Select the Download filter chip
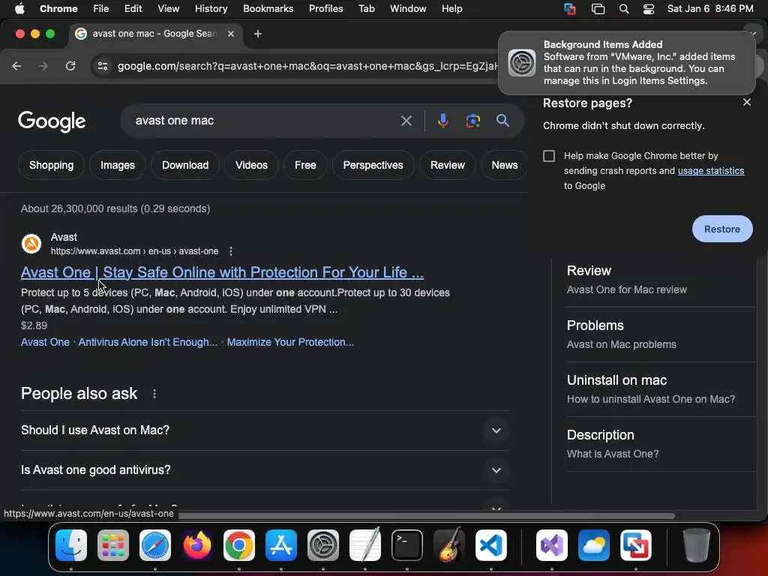This screenshot has height=576, width=768. 185,165
